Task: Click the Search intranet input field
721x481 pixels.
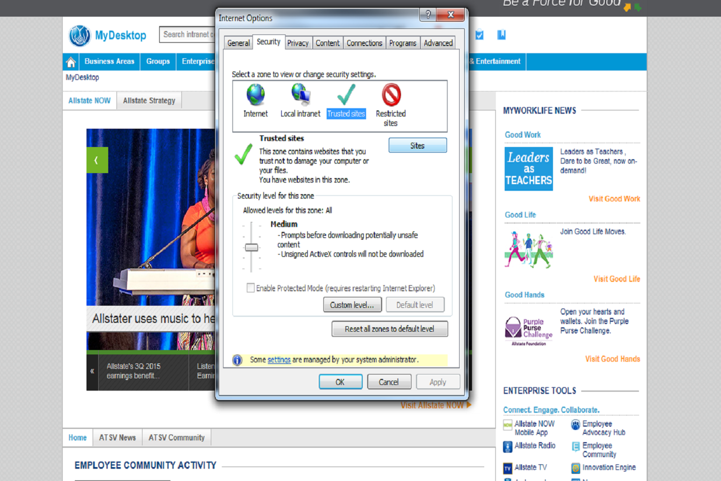Action: coord(187,34)
